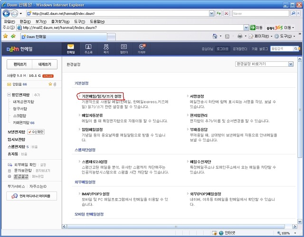Collapse the 받은편지함 tree
Viewport: 304px width, 237px height.
tap(9, 95)
